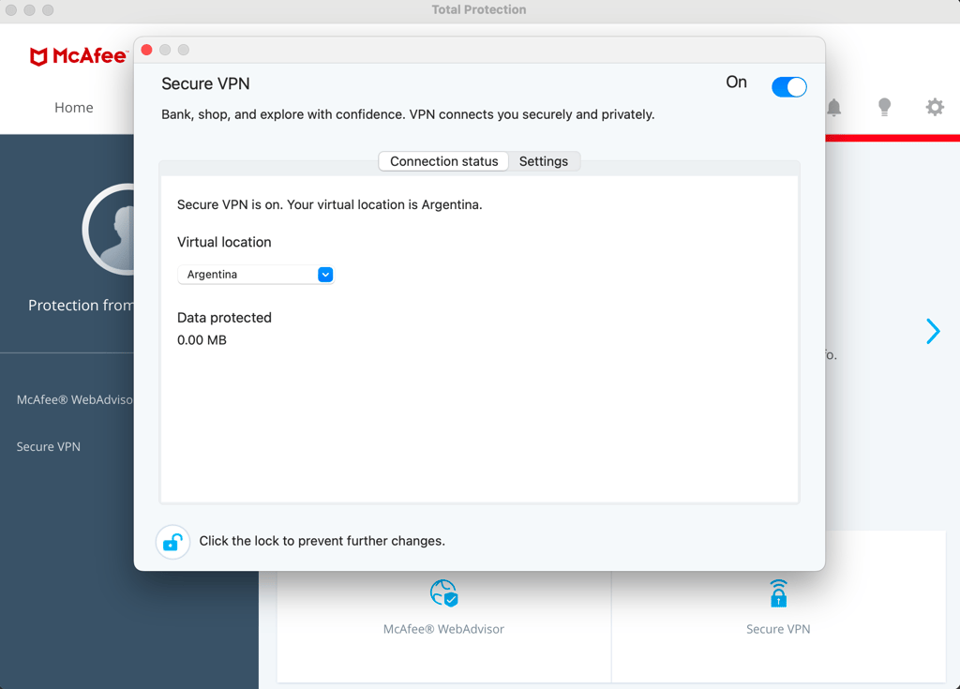Open the Secure VPN card label
This screenshot has height=689, width=960.
[778, 629]
